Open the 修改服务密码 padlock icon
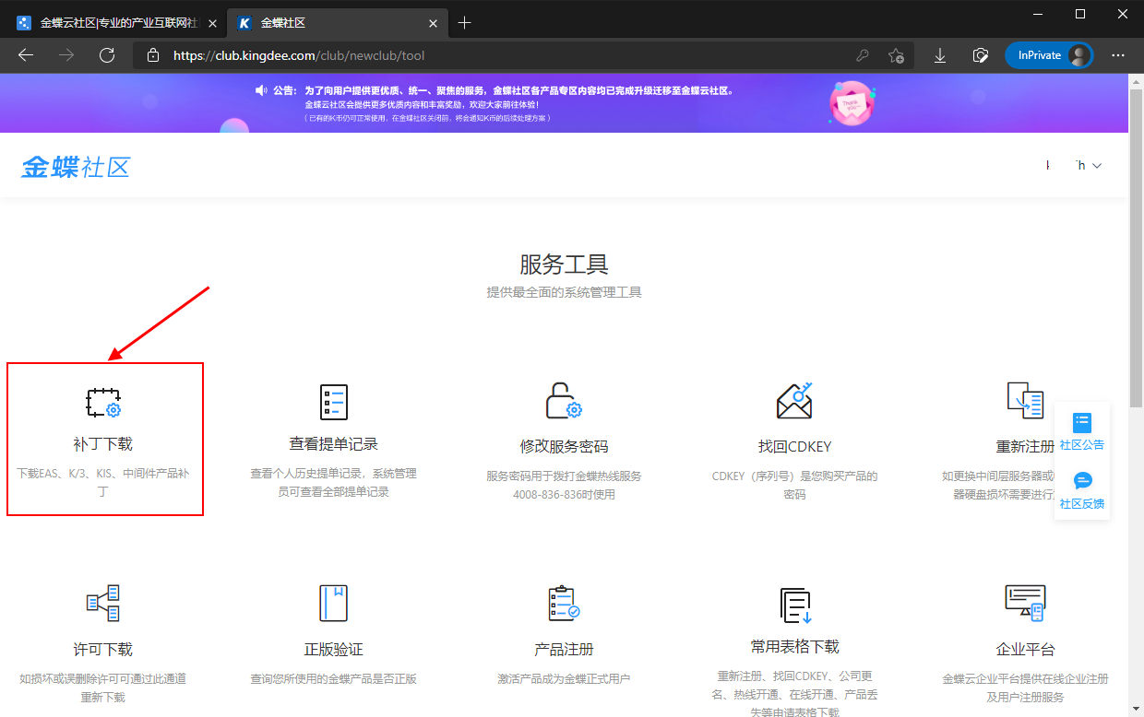Screen dimensions: 1144x717 (x=564, y=402)
